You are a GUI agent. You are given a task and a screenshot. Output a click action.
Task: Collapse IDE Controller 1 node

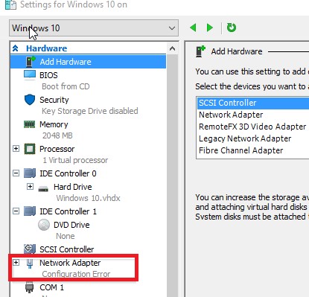point(16,211)
